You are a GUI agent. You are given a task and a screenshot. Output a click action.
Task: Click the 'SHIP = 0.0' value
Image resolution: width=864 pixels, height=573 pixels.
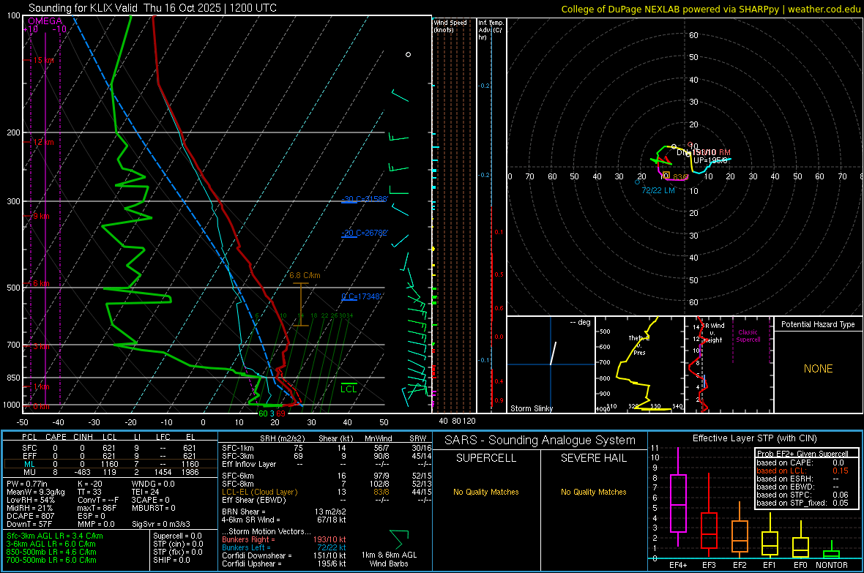[x=171, y=560]
